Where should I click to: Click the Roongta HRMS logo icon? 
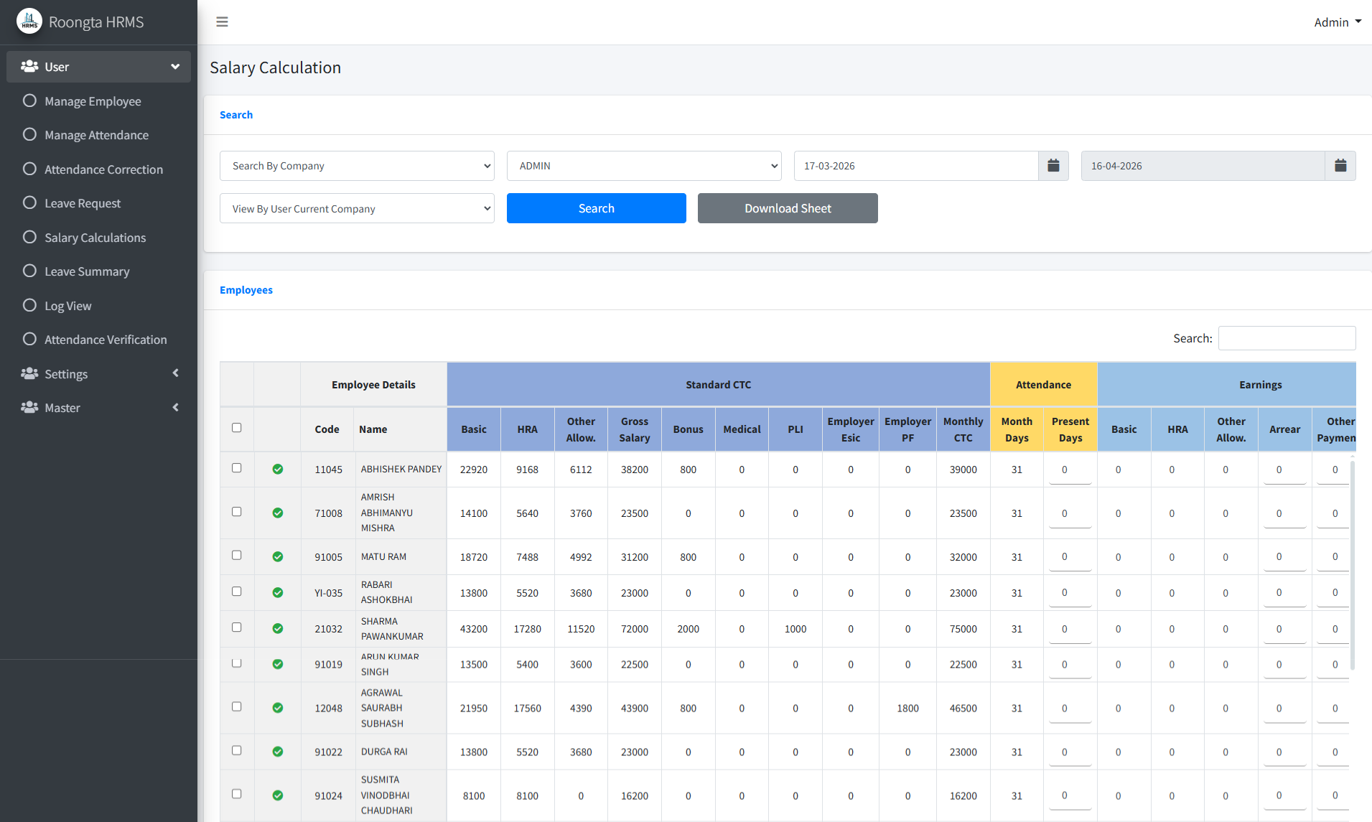pyautogui.click(x=29, y=22)
